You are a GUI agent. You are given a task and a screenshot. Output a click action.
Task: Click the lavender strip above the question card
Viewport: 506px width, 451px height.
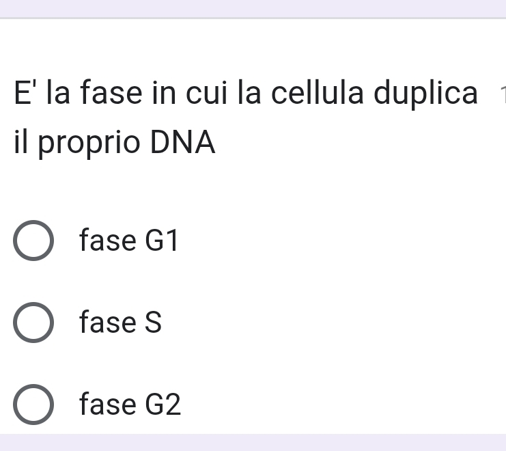253,8
